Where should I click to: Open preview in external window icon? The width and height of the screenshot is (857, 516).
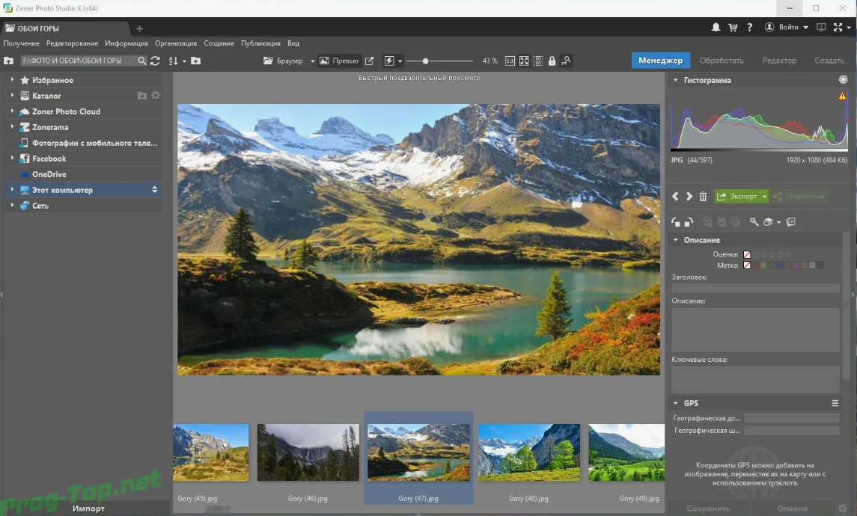click(370, 61)
